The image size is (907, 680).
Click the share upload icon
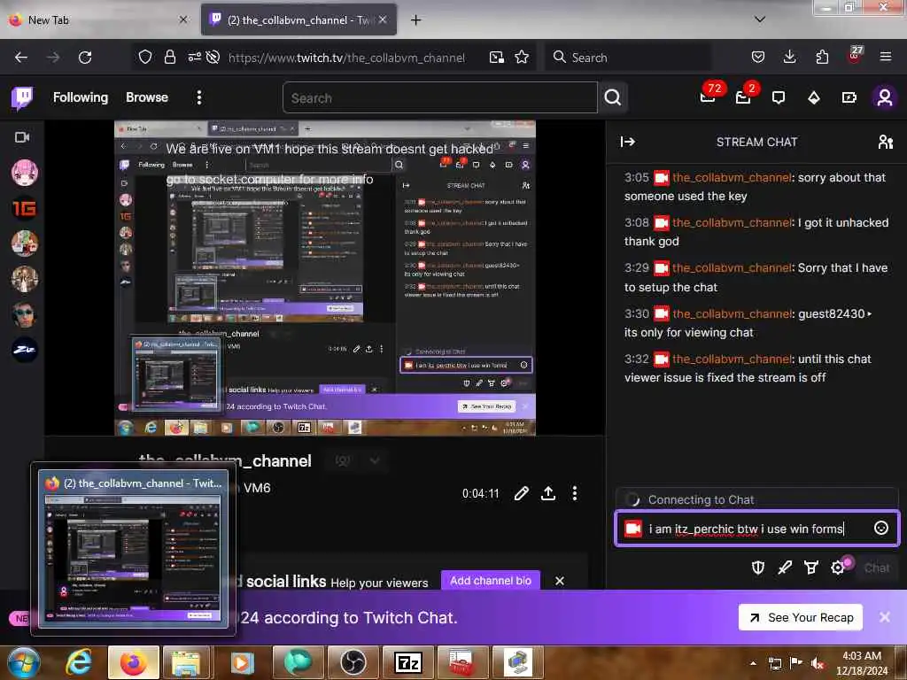tap(547, 493)
